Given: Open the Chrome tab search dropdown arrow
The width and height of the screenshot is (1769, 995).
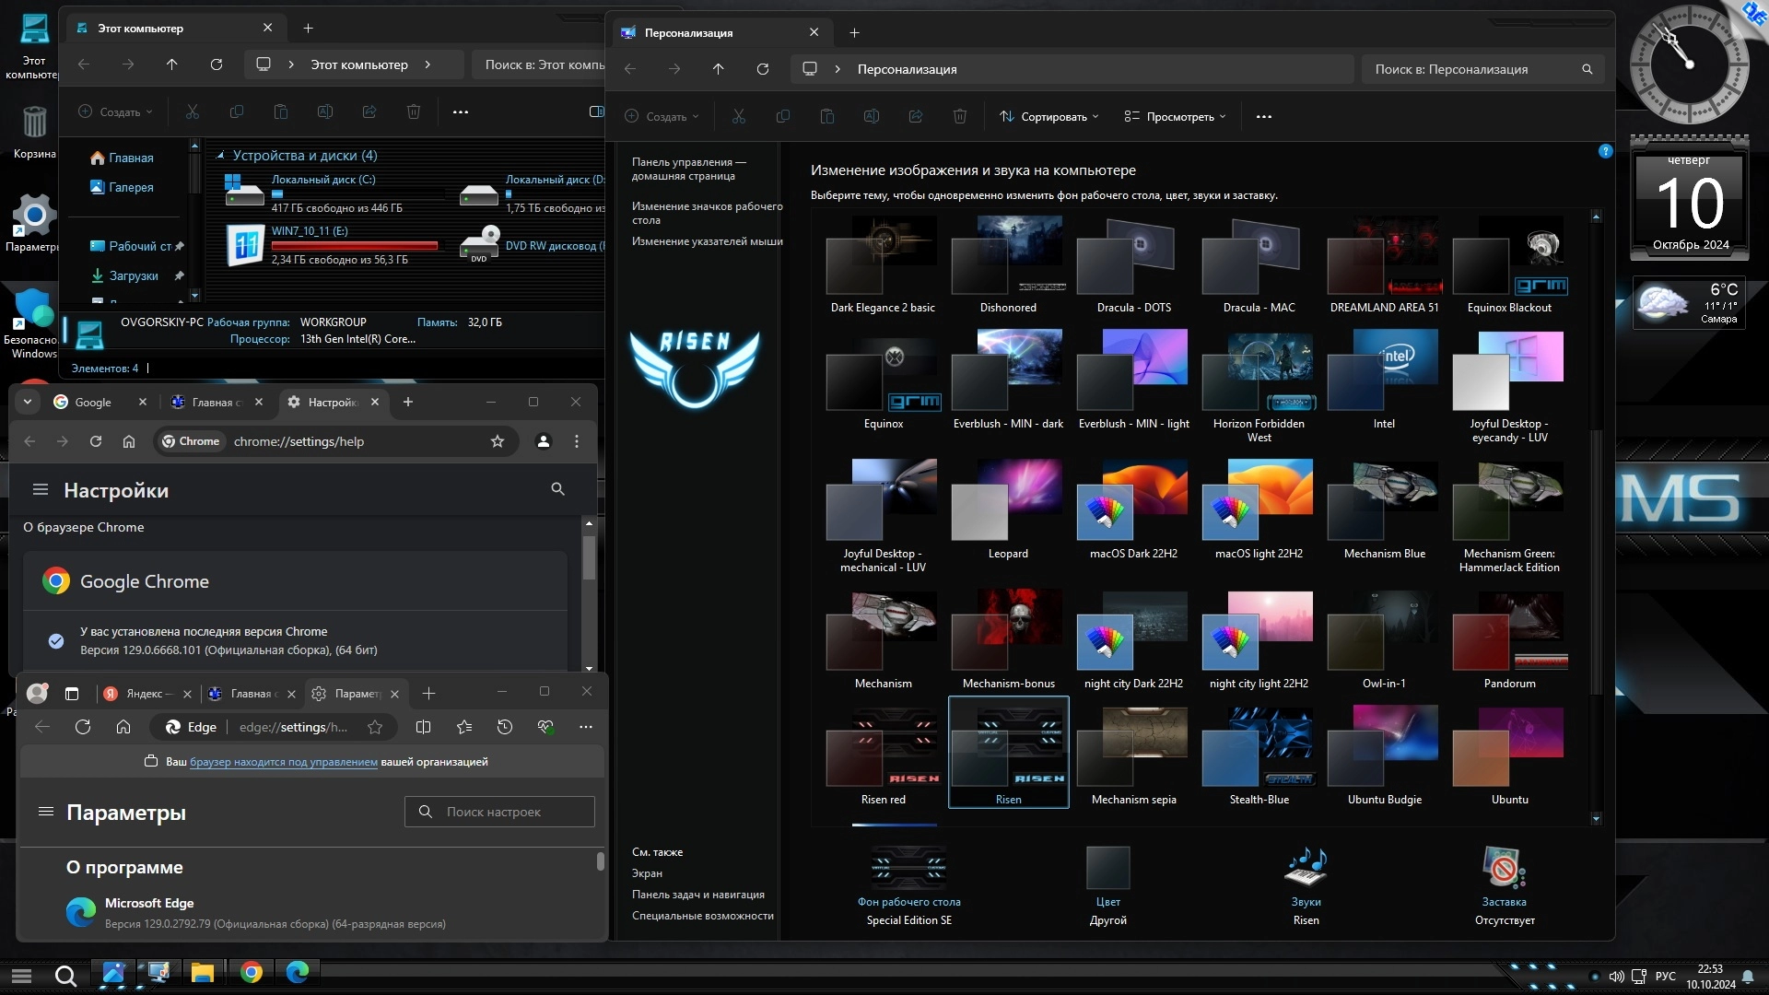Looking at the screenshot, I should pos(28,402).
